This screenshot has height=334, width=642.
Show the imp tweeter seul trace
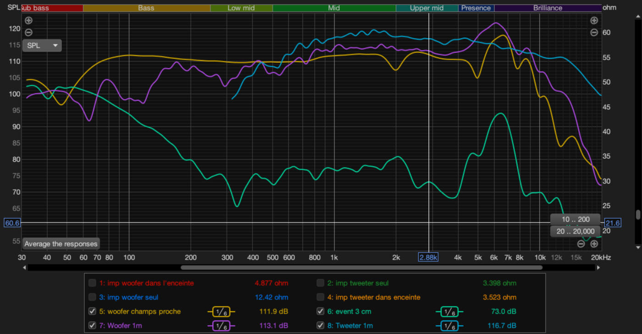pyautogui.click(x=321, y=283)
